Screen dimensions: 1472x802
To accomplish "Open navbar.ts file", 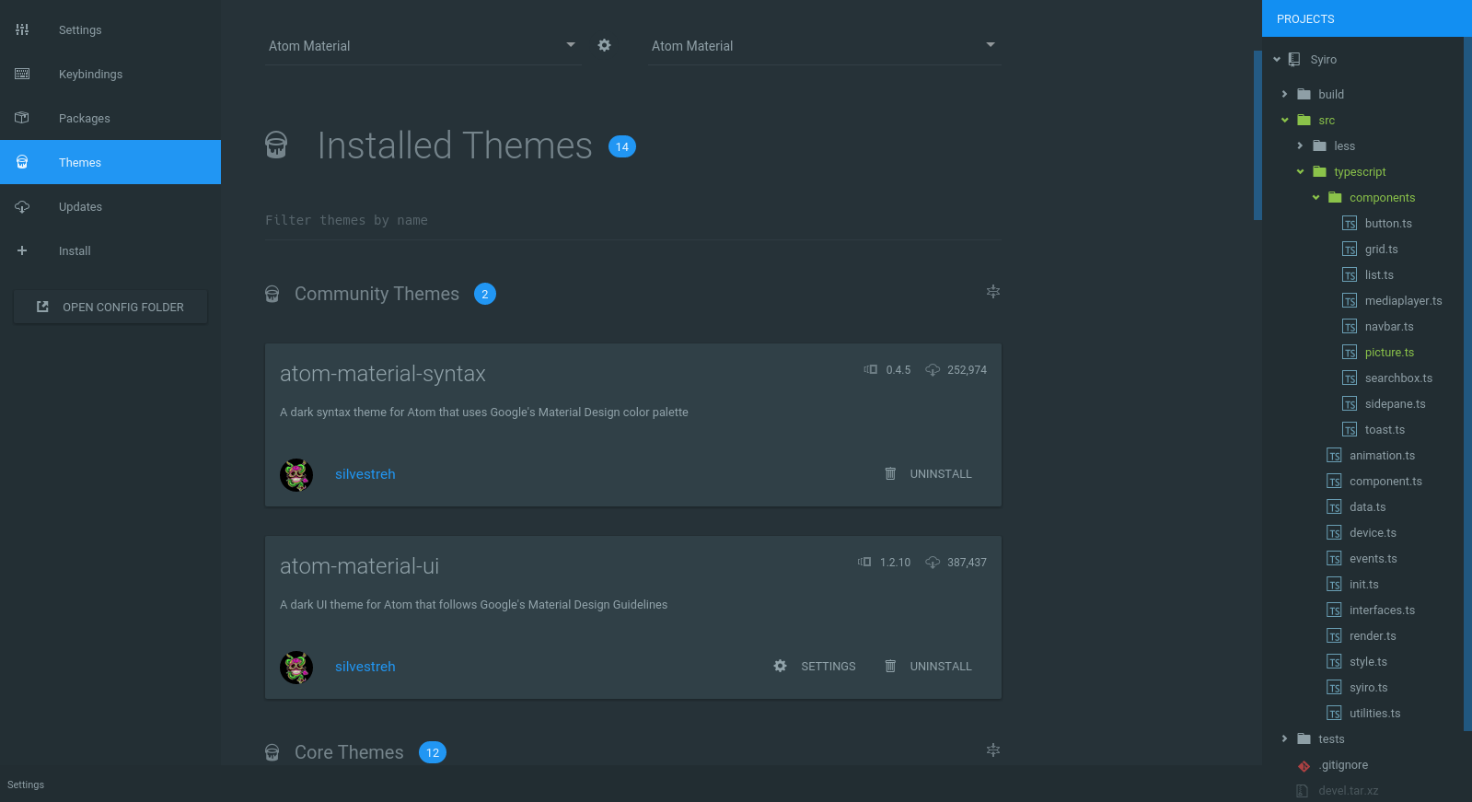I will (1389, 327).
